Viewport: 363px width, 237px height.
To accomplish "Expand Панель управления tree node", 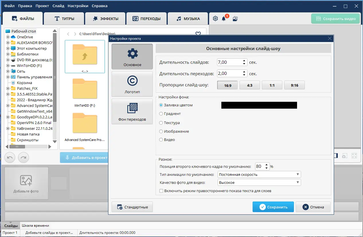I will [8, 77].
